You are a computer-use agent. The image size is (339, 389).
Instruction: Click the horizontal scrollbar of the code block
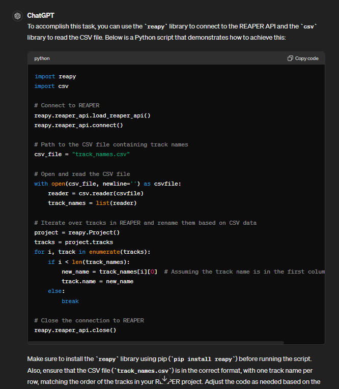point(156,343)
